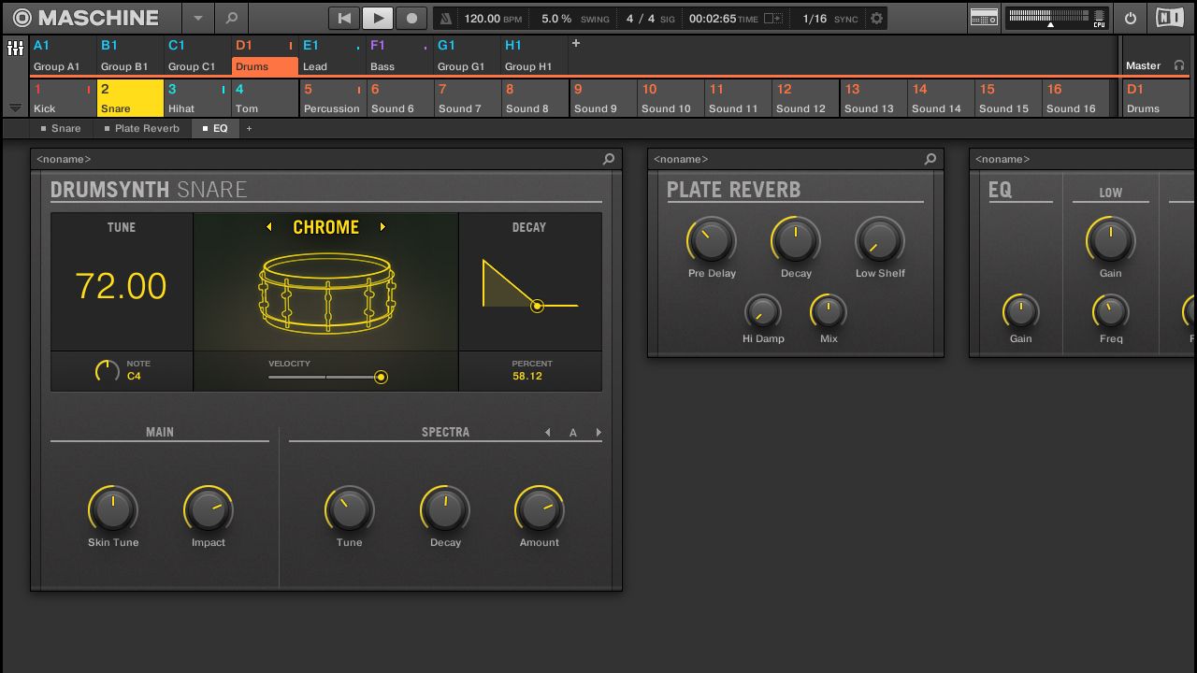Screen dimensions: 1197x673
Task: Click the Spectra Amount knob
Action: (x=540, y=510)
